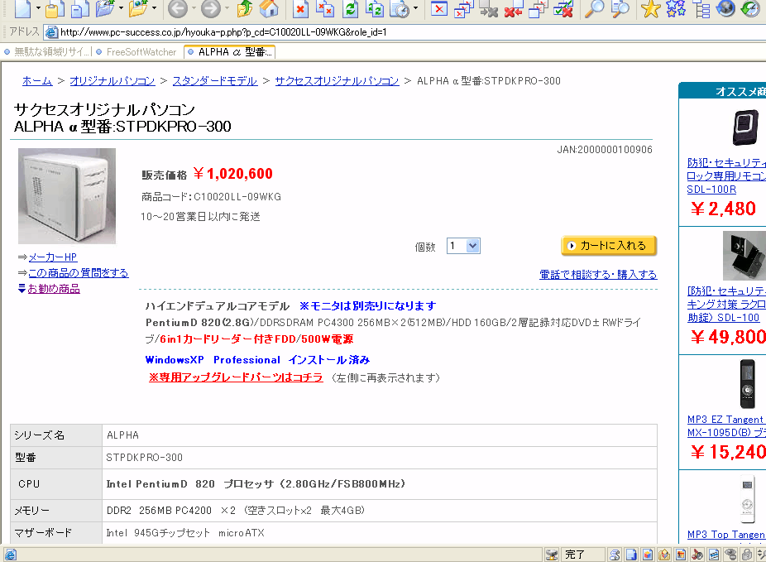Screen dimensions: 766x562
Task: Click the Forward navigation arrow icon
Action: (x=211, y=9)
